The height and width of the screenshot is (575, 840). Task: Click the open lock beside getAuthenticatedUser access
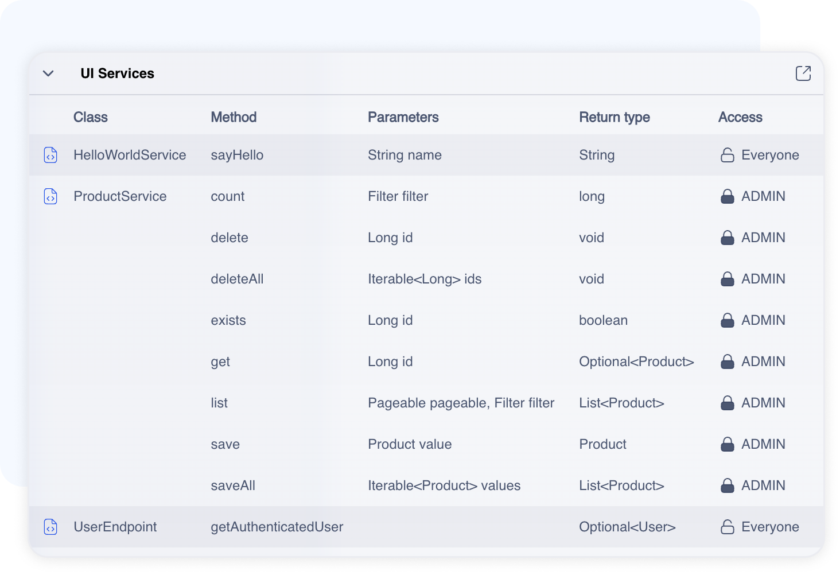[x=727, y=527]
